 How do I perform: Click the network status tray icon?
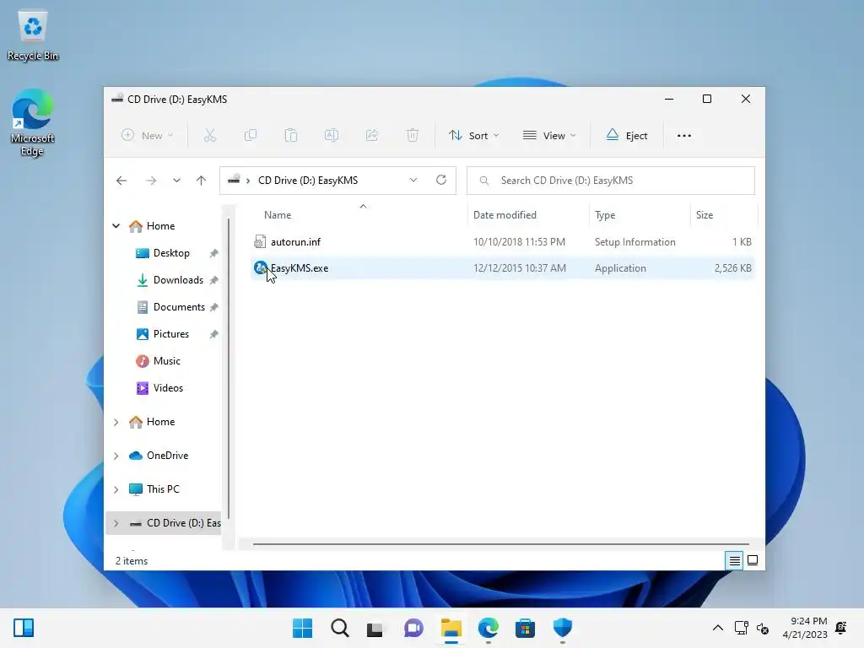point(742,628)
